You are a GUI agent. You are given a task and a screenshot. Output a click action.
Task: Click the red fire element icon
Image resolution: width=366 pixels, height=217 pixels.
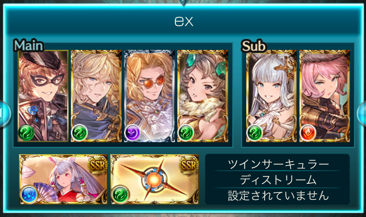coord(308,133)
